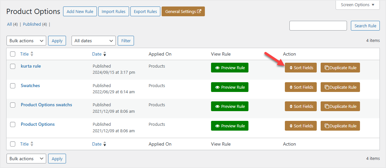Click the Date column sort arrow in header
Screen dimensions: 386x168
click(105, 54)
